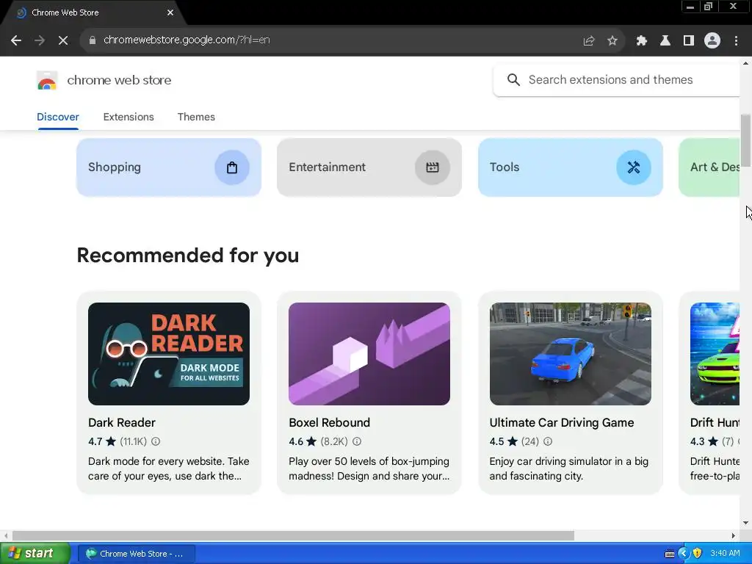Open the Extensions puzzle piece menu
This screenshot has width=752, height=564.
pyautogui.click(x=642, y=41)
